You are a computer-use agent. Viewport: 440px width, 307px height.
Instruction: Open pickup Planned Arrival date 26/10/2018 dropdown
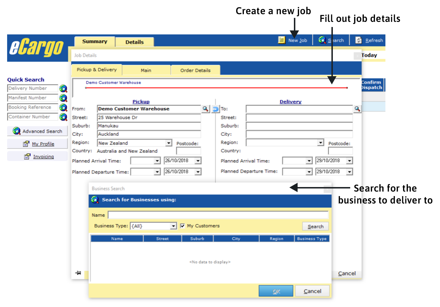click(x=198, y=161)
